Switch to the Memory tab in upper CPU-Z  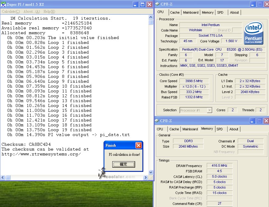coord(208,12)
